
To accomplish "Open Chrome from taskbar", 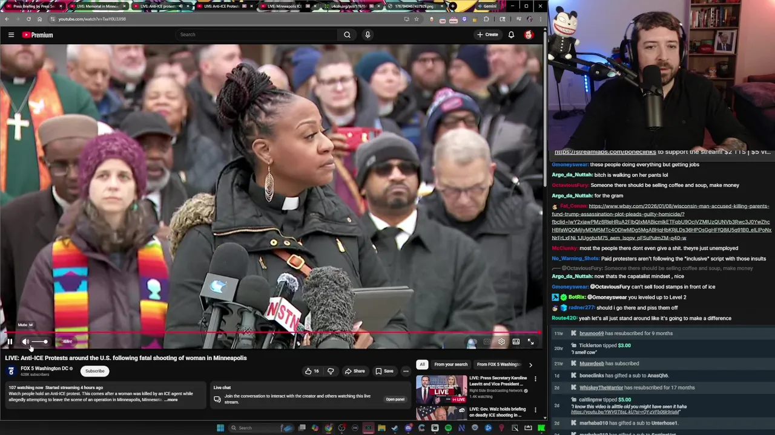I will pos(329,428).
